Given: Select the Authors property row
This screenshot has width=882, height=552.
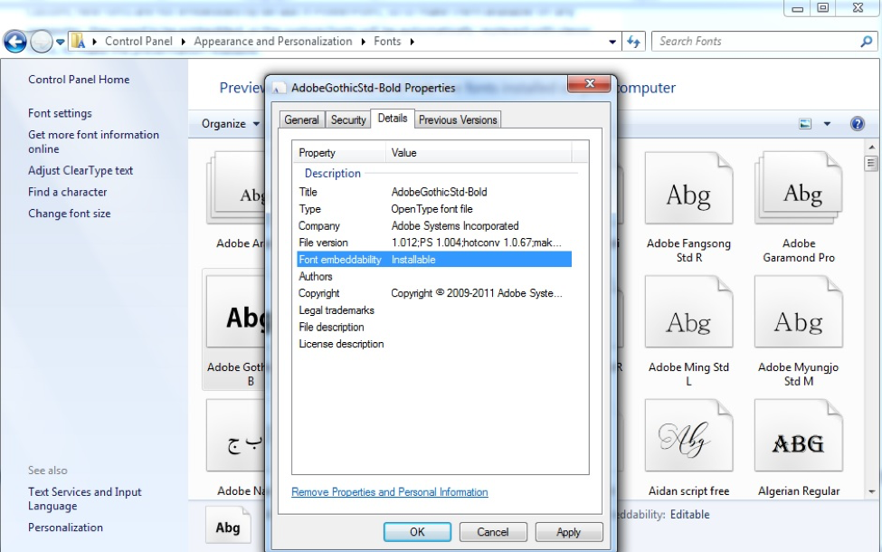Looking at the screenshot, I should pyautogui.click(x=434, y=276).
